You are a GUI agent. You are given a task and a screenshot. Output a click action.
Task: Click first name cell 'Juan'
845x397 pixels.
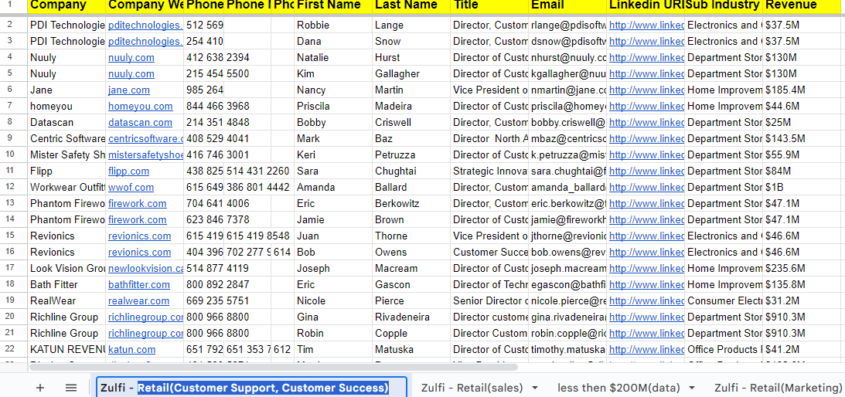point(333,236)
